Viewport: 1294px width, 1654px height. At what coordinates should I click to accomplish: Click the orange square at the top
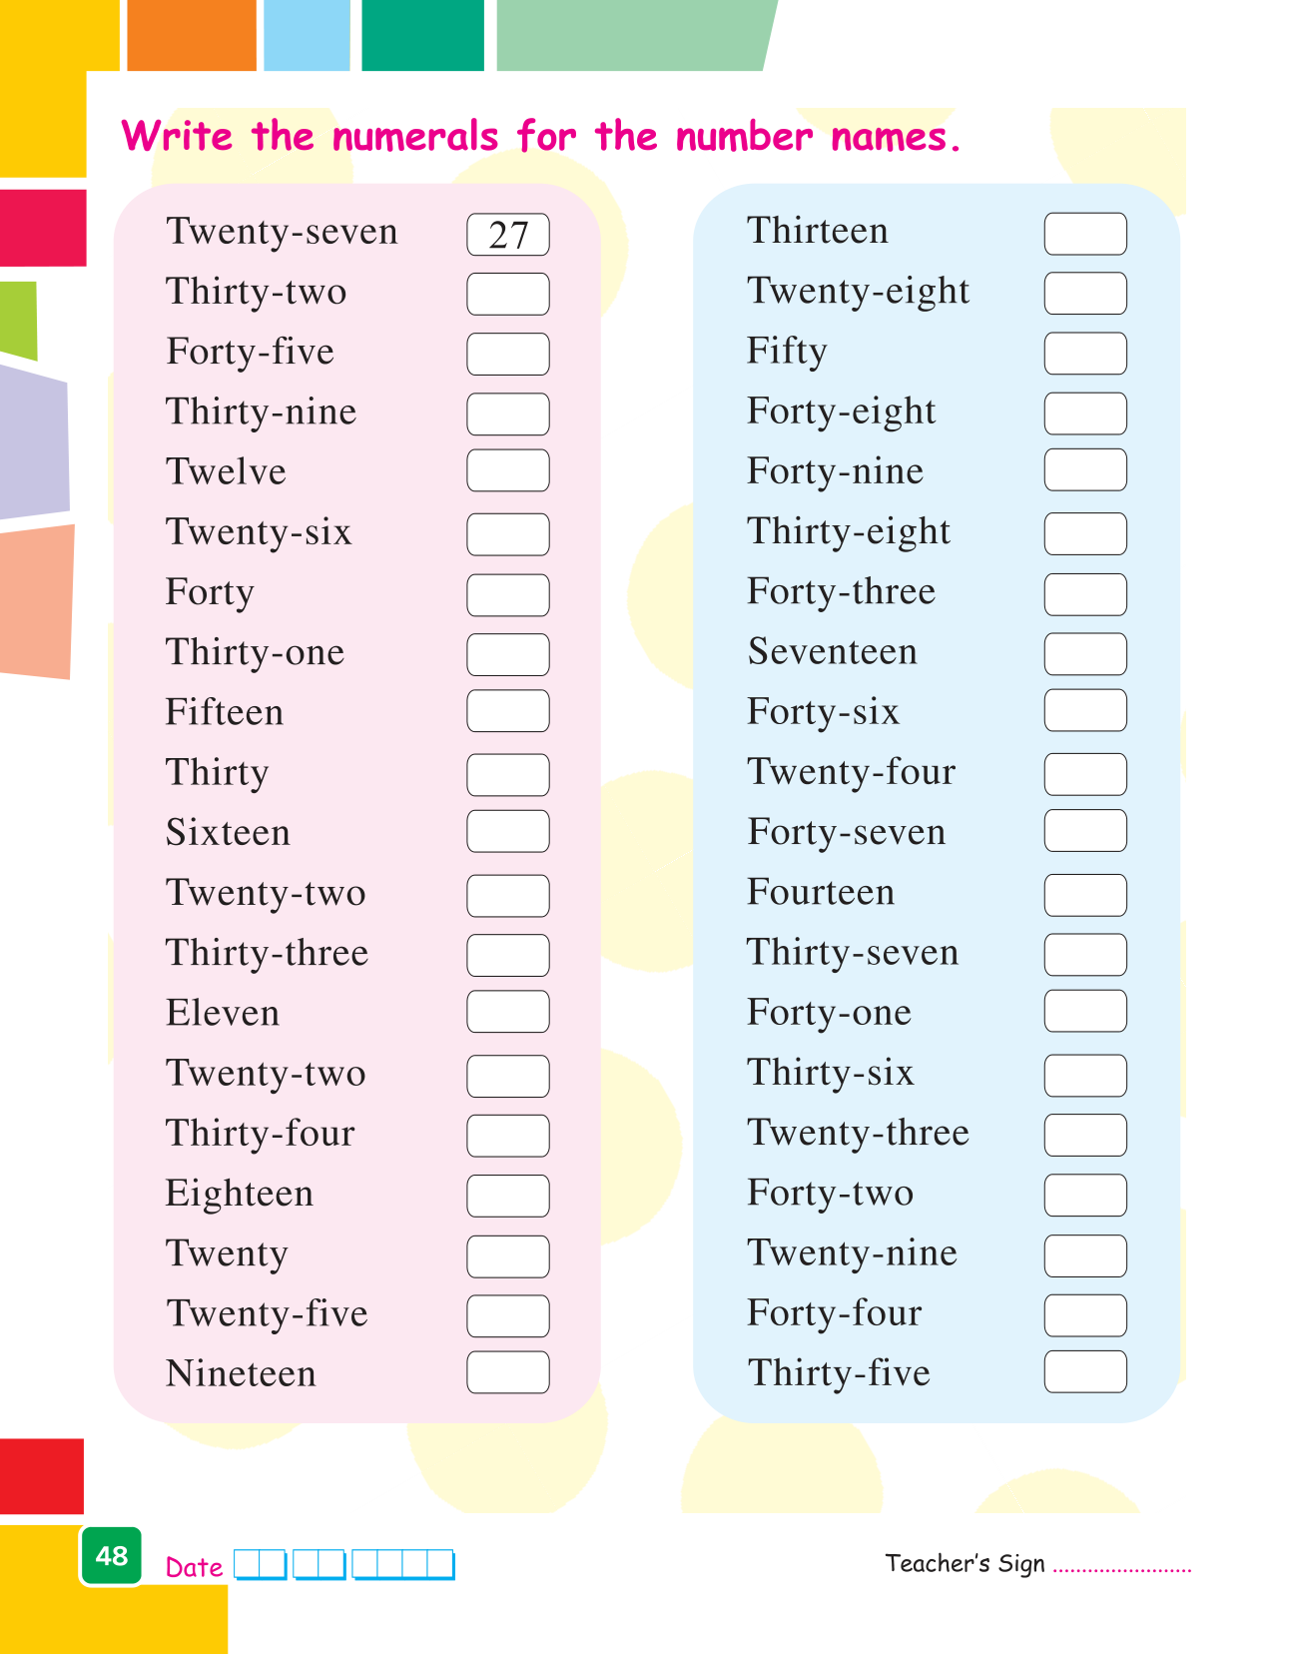(192, 35)
